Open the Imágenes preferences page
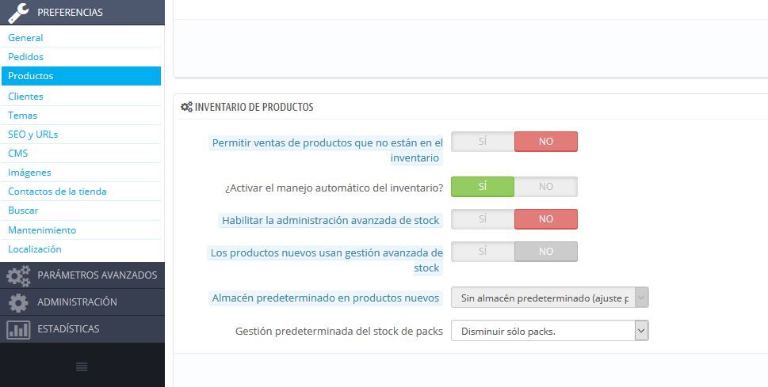The image size is (768, 387). [x=29, y=173]
